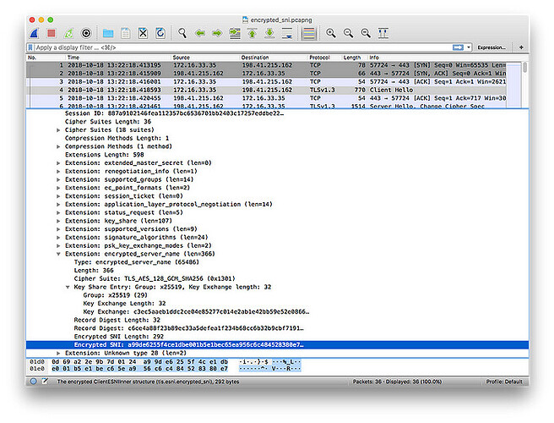The width and height of the screenshot is (554, 423).
Task: Toggle auto scroll during live capture
Action: pyautogui.click(x=287, y=33)
